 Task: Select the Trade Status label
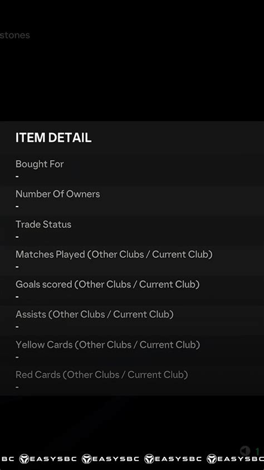click(43, 224)
